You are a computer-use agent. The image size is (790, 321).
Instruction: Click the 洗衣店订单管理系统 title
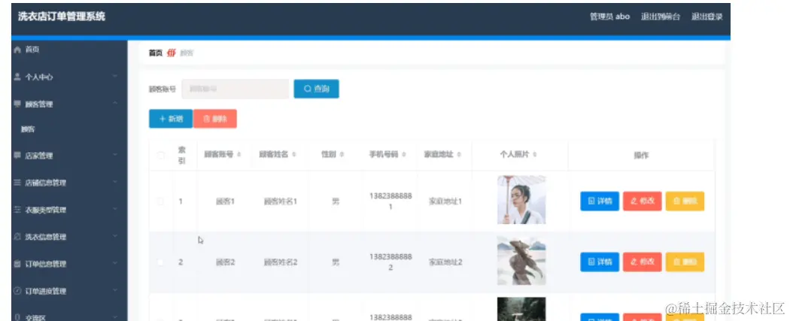pyautogui.click(x=62, y=17)
